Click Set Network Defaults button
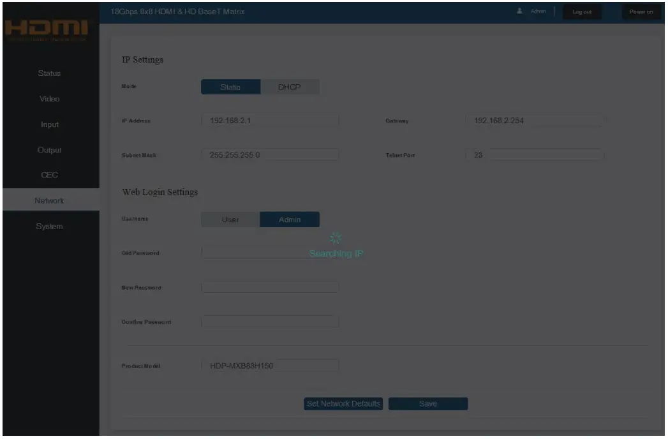This screenshot has width=668, height=439. tap(343, 404)
